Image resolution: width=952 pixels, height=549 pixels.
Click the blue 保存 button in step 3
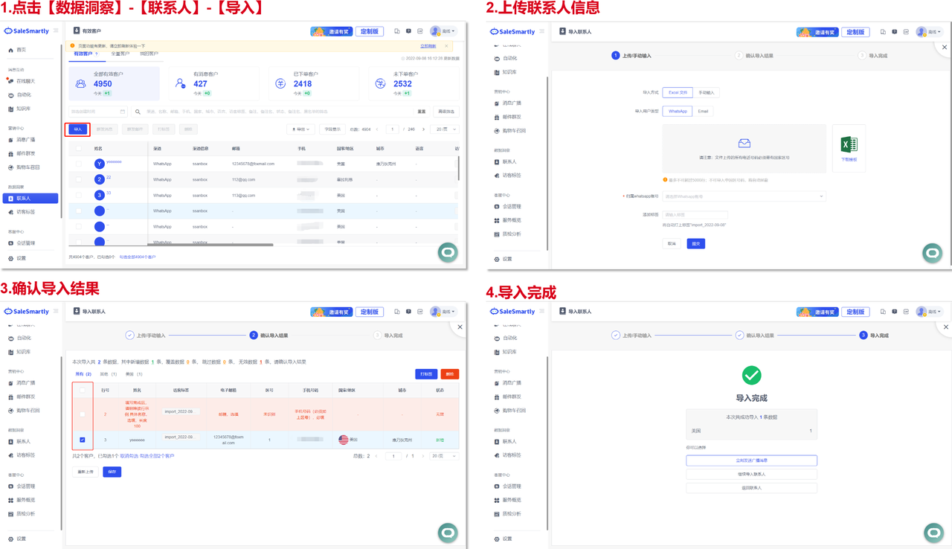[112, 472]
